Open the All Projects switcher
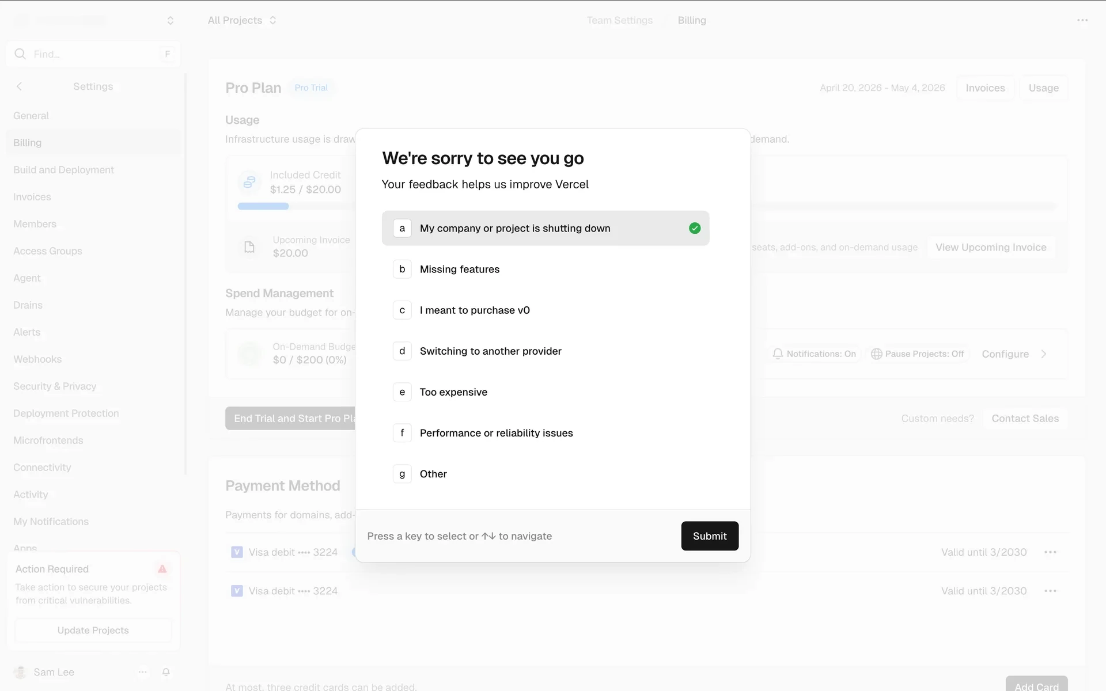1106x691 pixels. tap(242, 20)
